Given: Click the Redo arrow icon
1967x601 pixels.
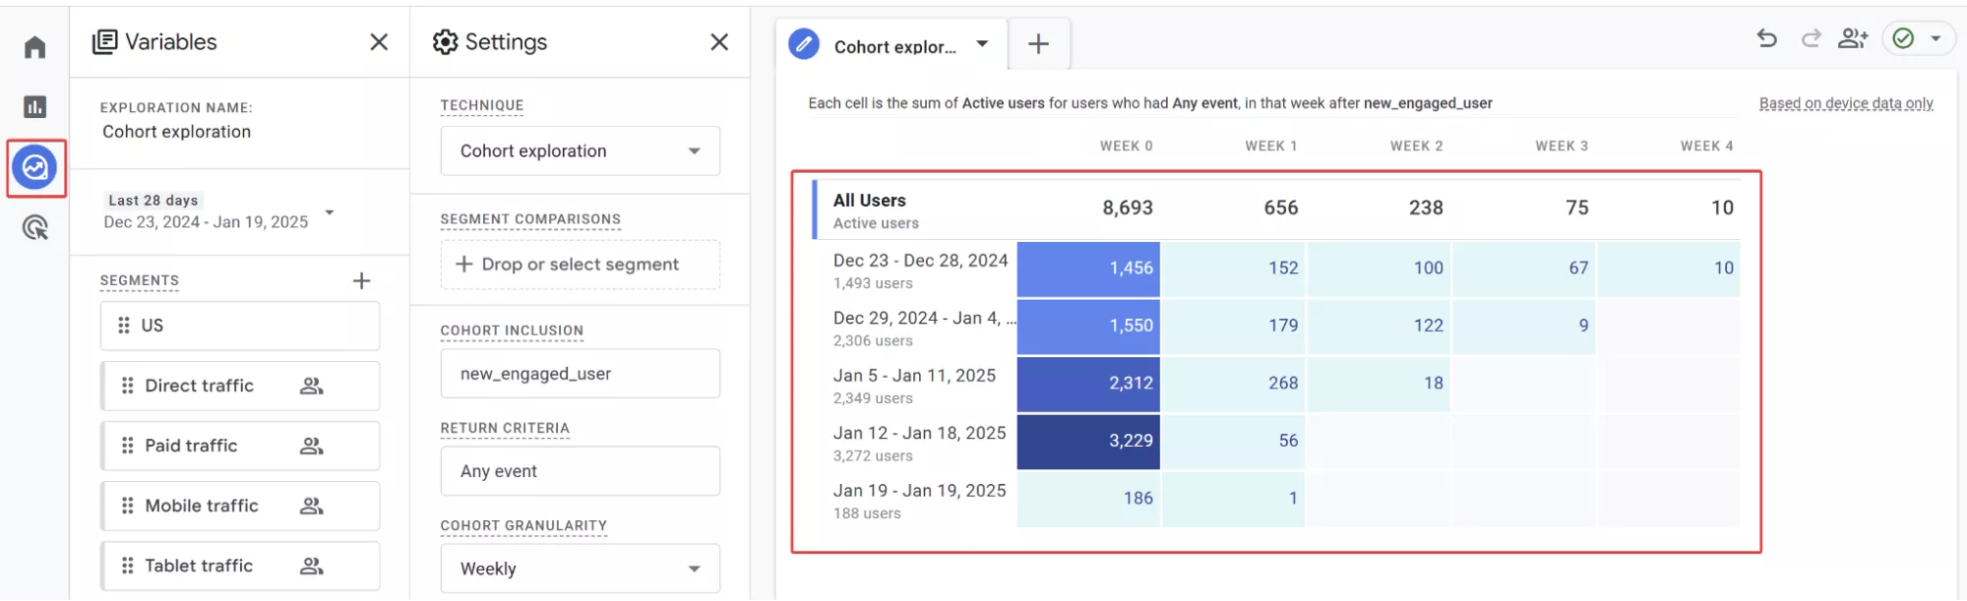Looking at the screenshot, I should click(1811, 38).
